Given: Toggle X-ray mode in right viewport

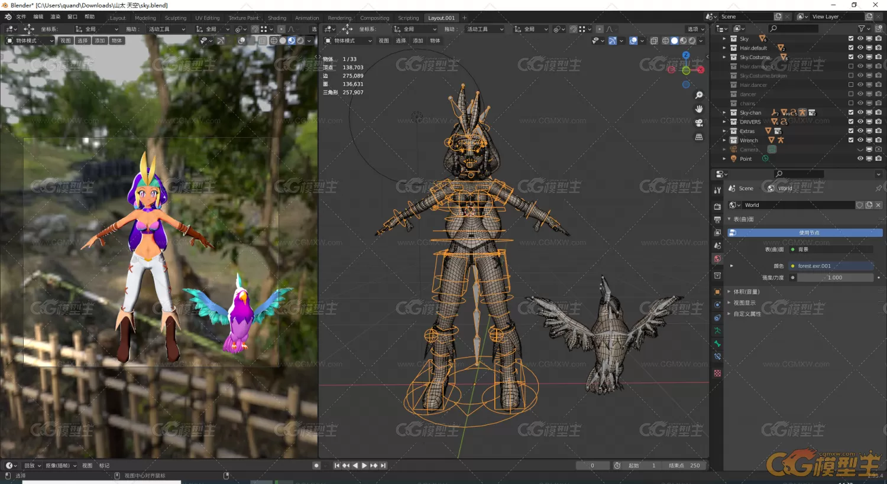Looking at the screenshot, I should 654,41.
